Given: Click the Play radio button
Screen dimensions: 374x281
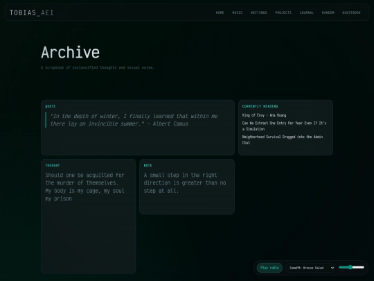Looking at the screenshot, I should tap(269, 268).
